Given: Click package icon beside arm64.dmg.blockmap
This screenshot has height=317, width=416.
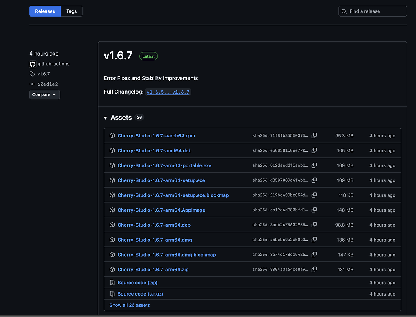Looking at the screenshot, I should [112, 255].
